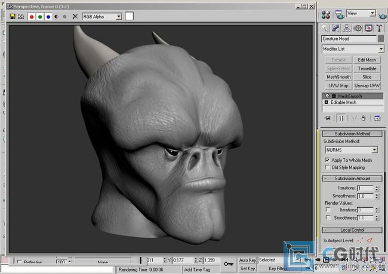Collapse the Subdivision Method rollout

(352, 134)
